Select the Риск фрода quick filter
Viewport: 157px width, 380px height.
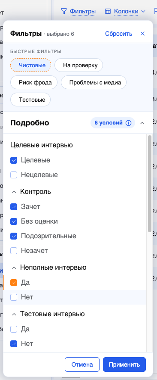click(34, 82)
